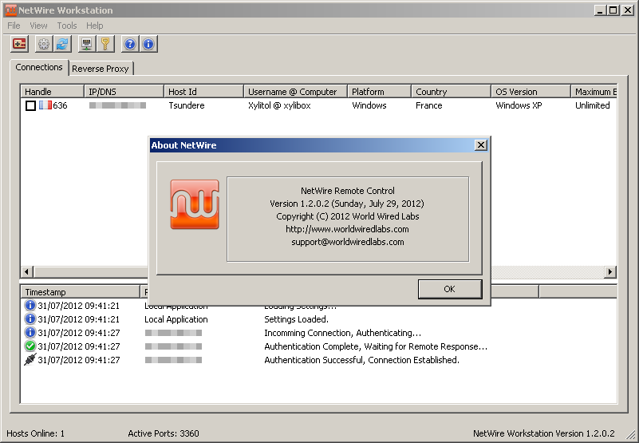Minimize the NetWire Workstation window

coord(599,10)
